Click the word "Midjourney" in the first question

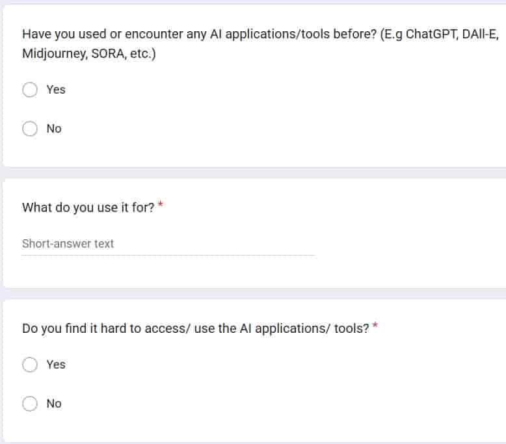click(x=52, y=53)
